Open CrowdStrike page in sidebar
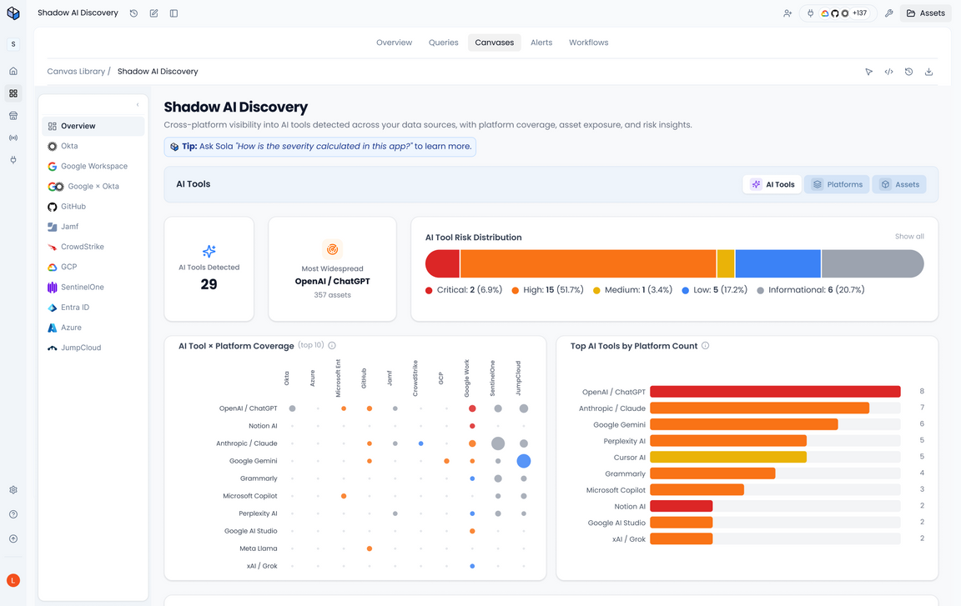961x606 pixels. coord(93,247)
